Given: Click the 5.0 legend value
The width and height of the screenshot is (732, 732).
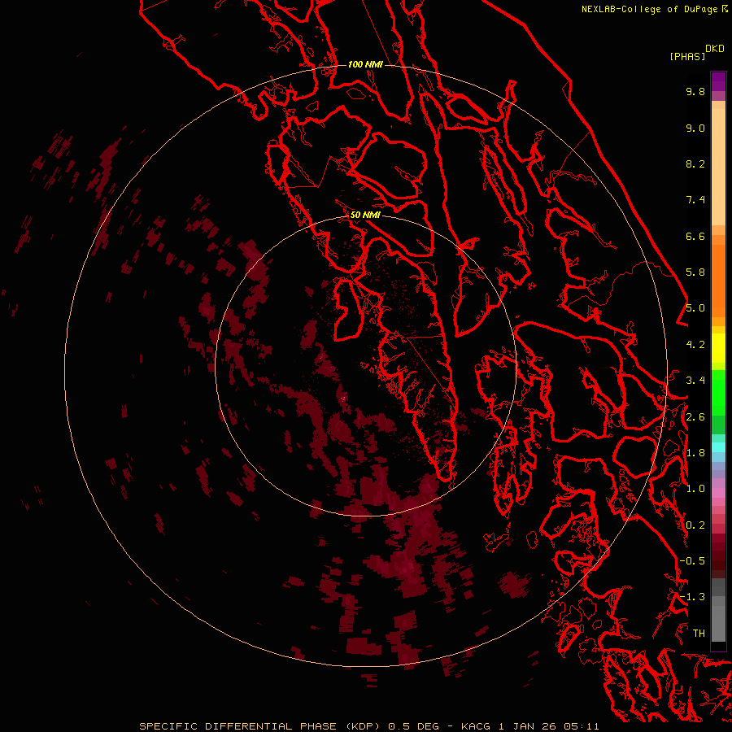Looking at the screenshot, I should 695,308.
